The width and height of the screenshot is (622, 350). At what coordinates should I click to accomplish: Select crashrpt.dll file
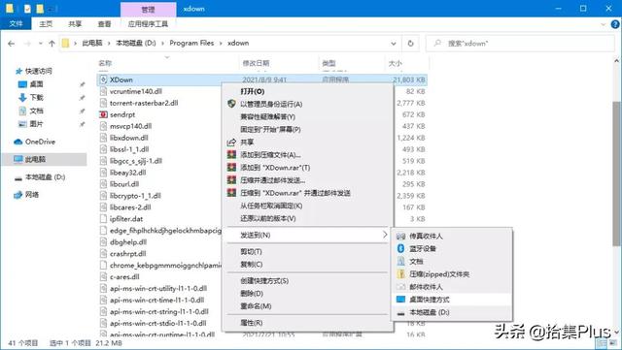127,254
